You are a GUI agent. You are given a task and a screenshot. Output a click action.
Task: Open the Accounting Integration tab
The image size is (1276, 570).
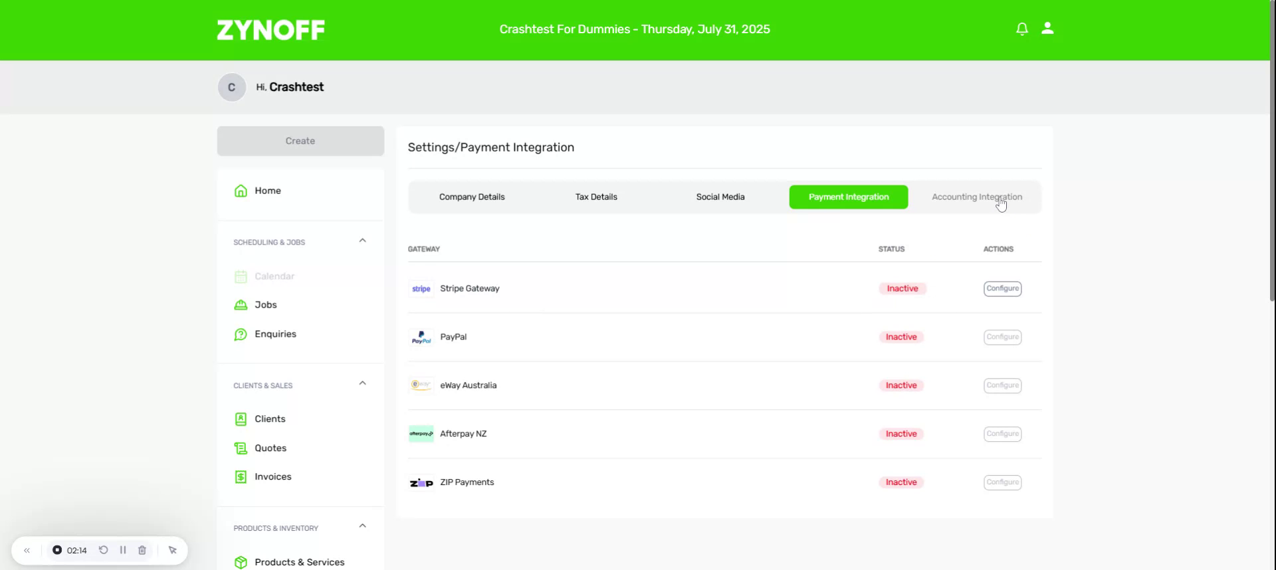pos(977,197)
